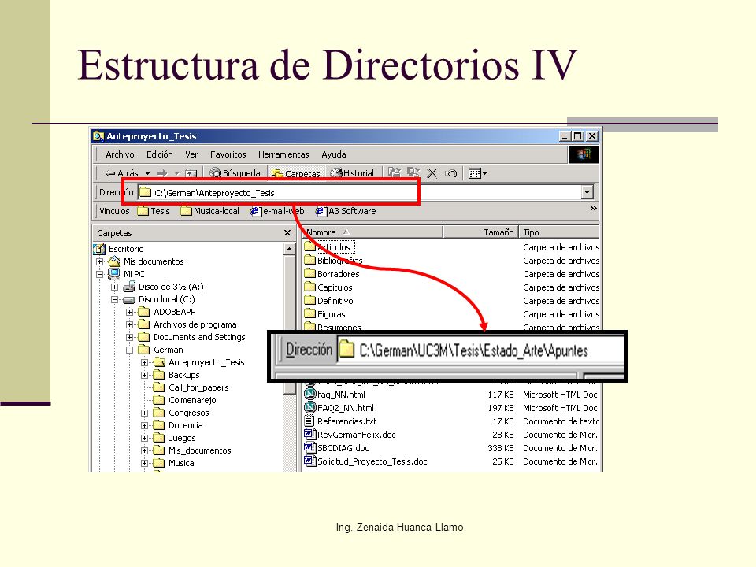
Task: Sort by the Nombre column header
Action: (372, 232)
